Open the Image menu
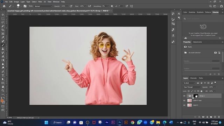 tap(16, 2)
